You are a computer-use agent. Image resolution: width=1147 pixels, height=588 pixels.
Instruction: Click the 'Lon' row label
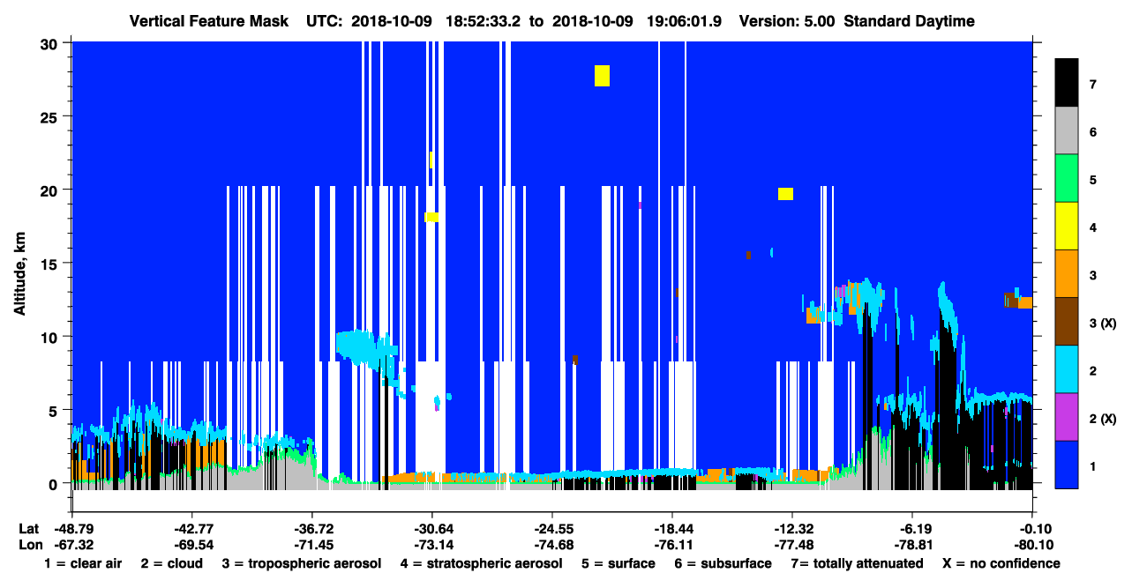point(30,545)
